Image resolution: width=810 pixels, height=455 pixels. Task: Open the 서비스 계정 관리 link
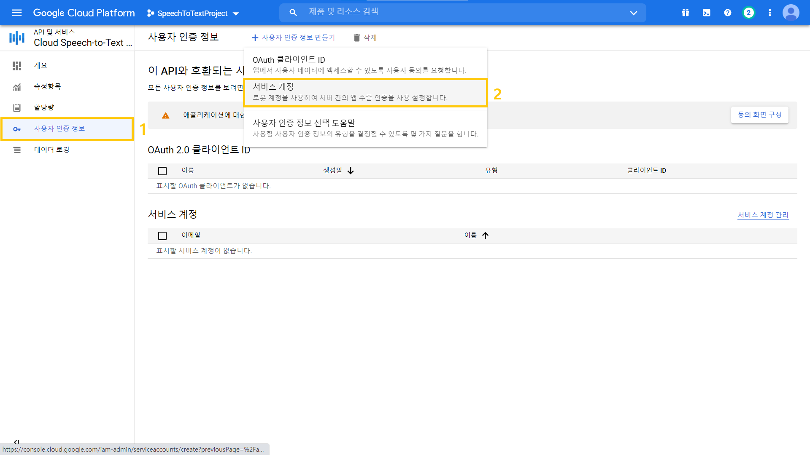[763, 215]
